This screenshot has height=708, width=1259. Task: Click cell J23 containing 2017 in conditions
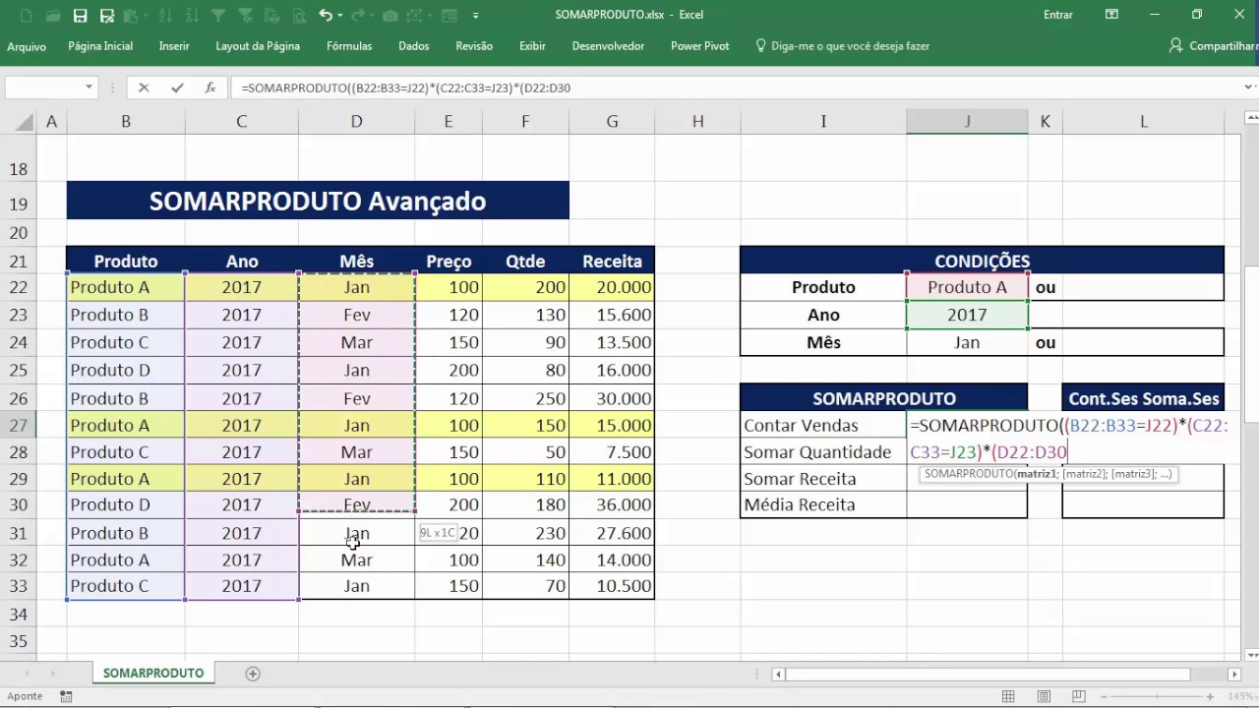pos(967,315)
